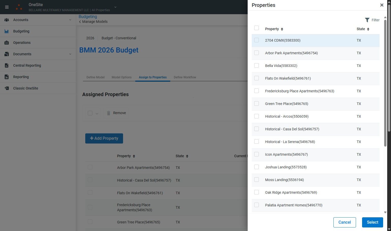Screen dimensions: 391x231
Task: Click the Filter funnel icon
Action: 367,20
